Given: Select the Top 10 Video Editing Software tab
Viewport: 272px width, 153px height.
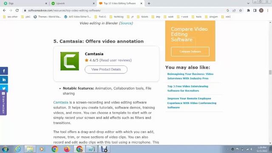Looking at the screenshot, I should tap(121, 3).
